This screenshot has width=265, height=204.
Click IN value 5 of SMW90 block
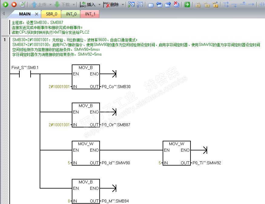click(69, 163)
